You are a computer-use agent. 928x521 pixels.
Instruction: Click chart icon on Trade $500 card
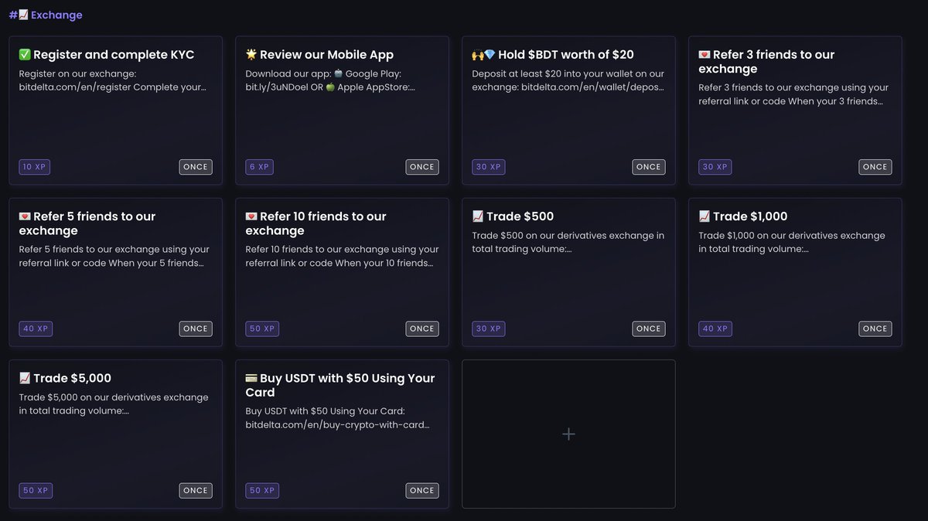pyautogui.click(x=478, y=216)
